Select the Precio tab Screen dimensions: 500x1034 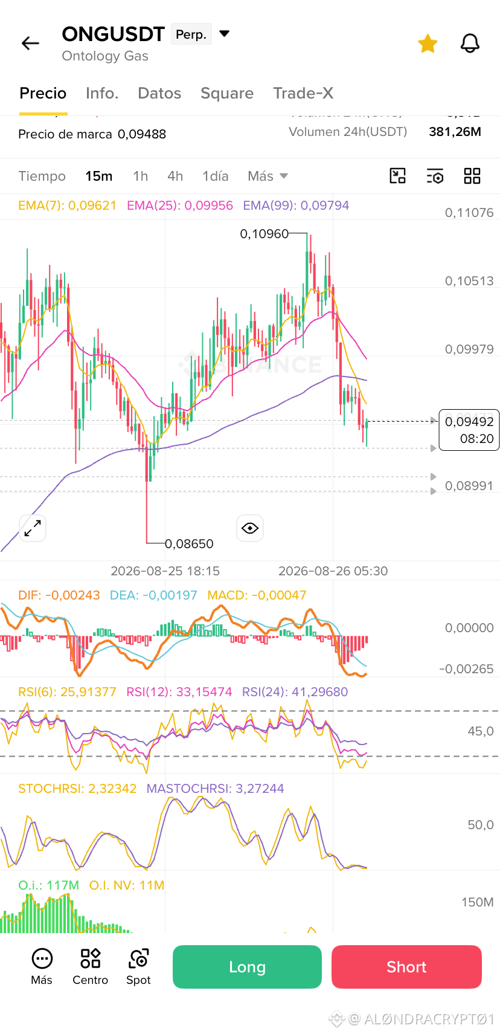(43, 93)
